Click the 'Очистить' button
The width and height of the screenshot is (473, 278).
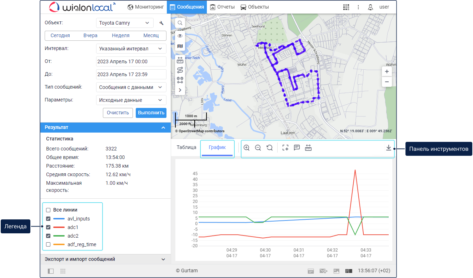pyautogui.click(x=118, y=113)
